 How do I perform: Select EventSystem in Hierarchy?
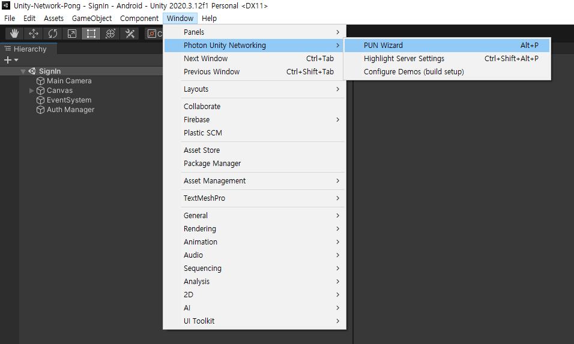tap(69, 100)
